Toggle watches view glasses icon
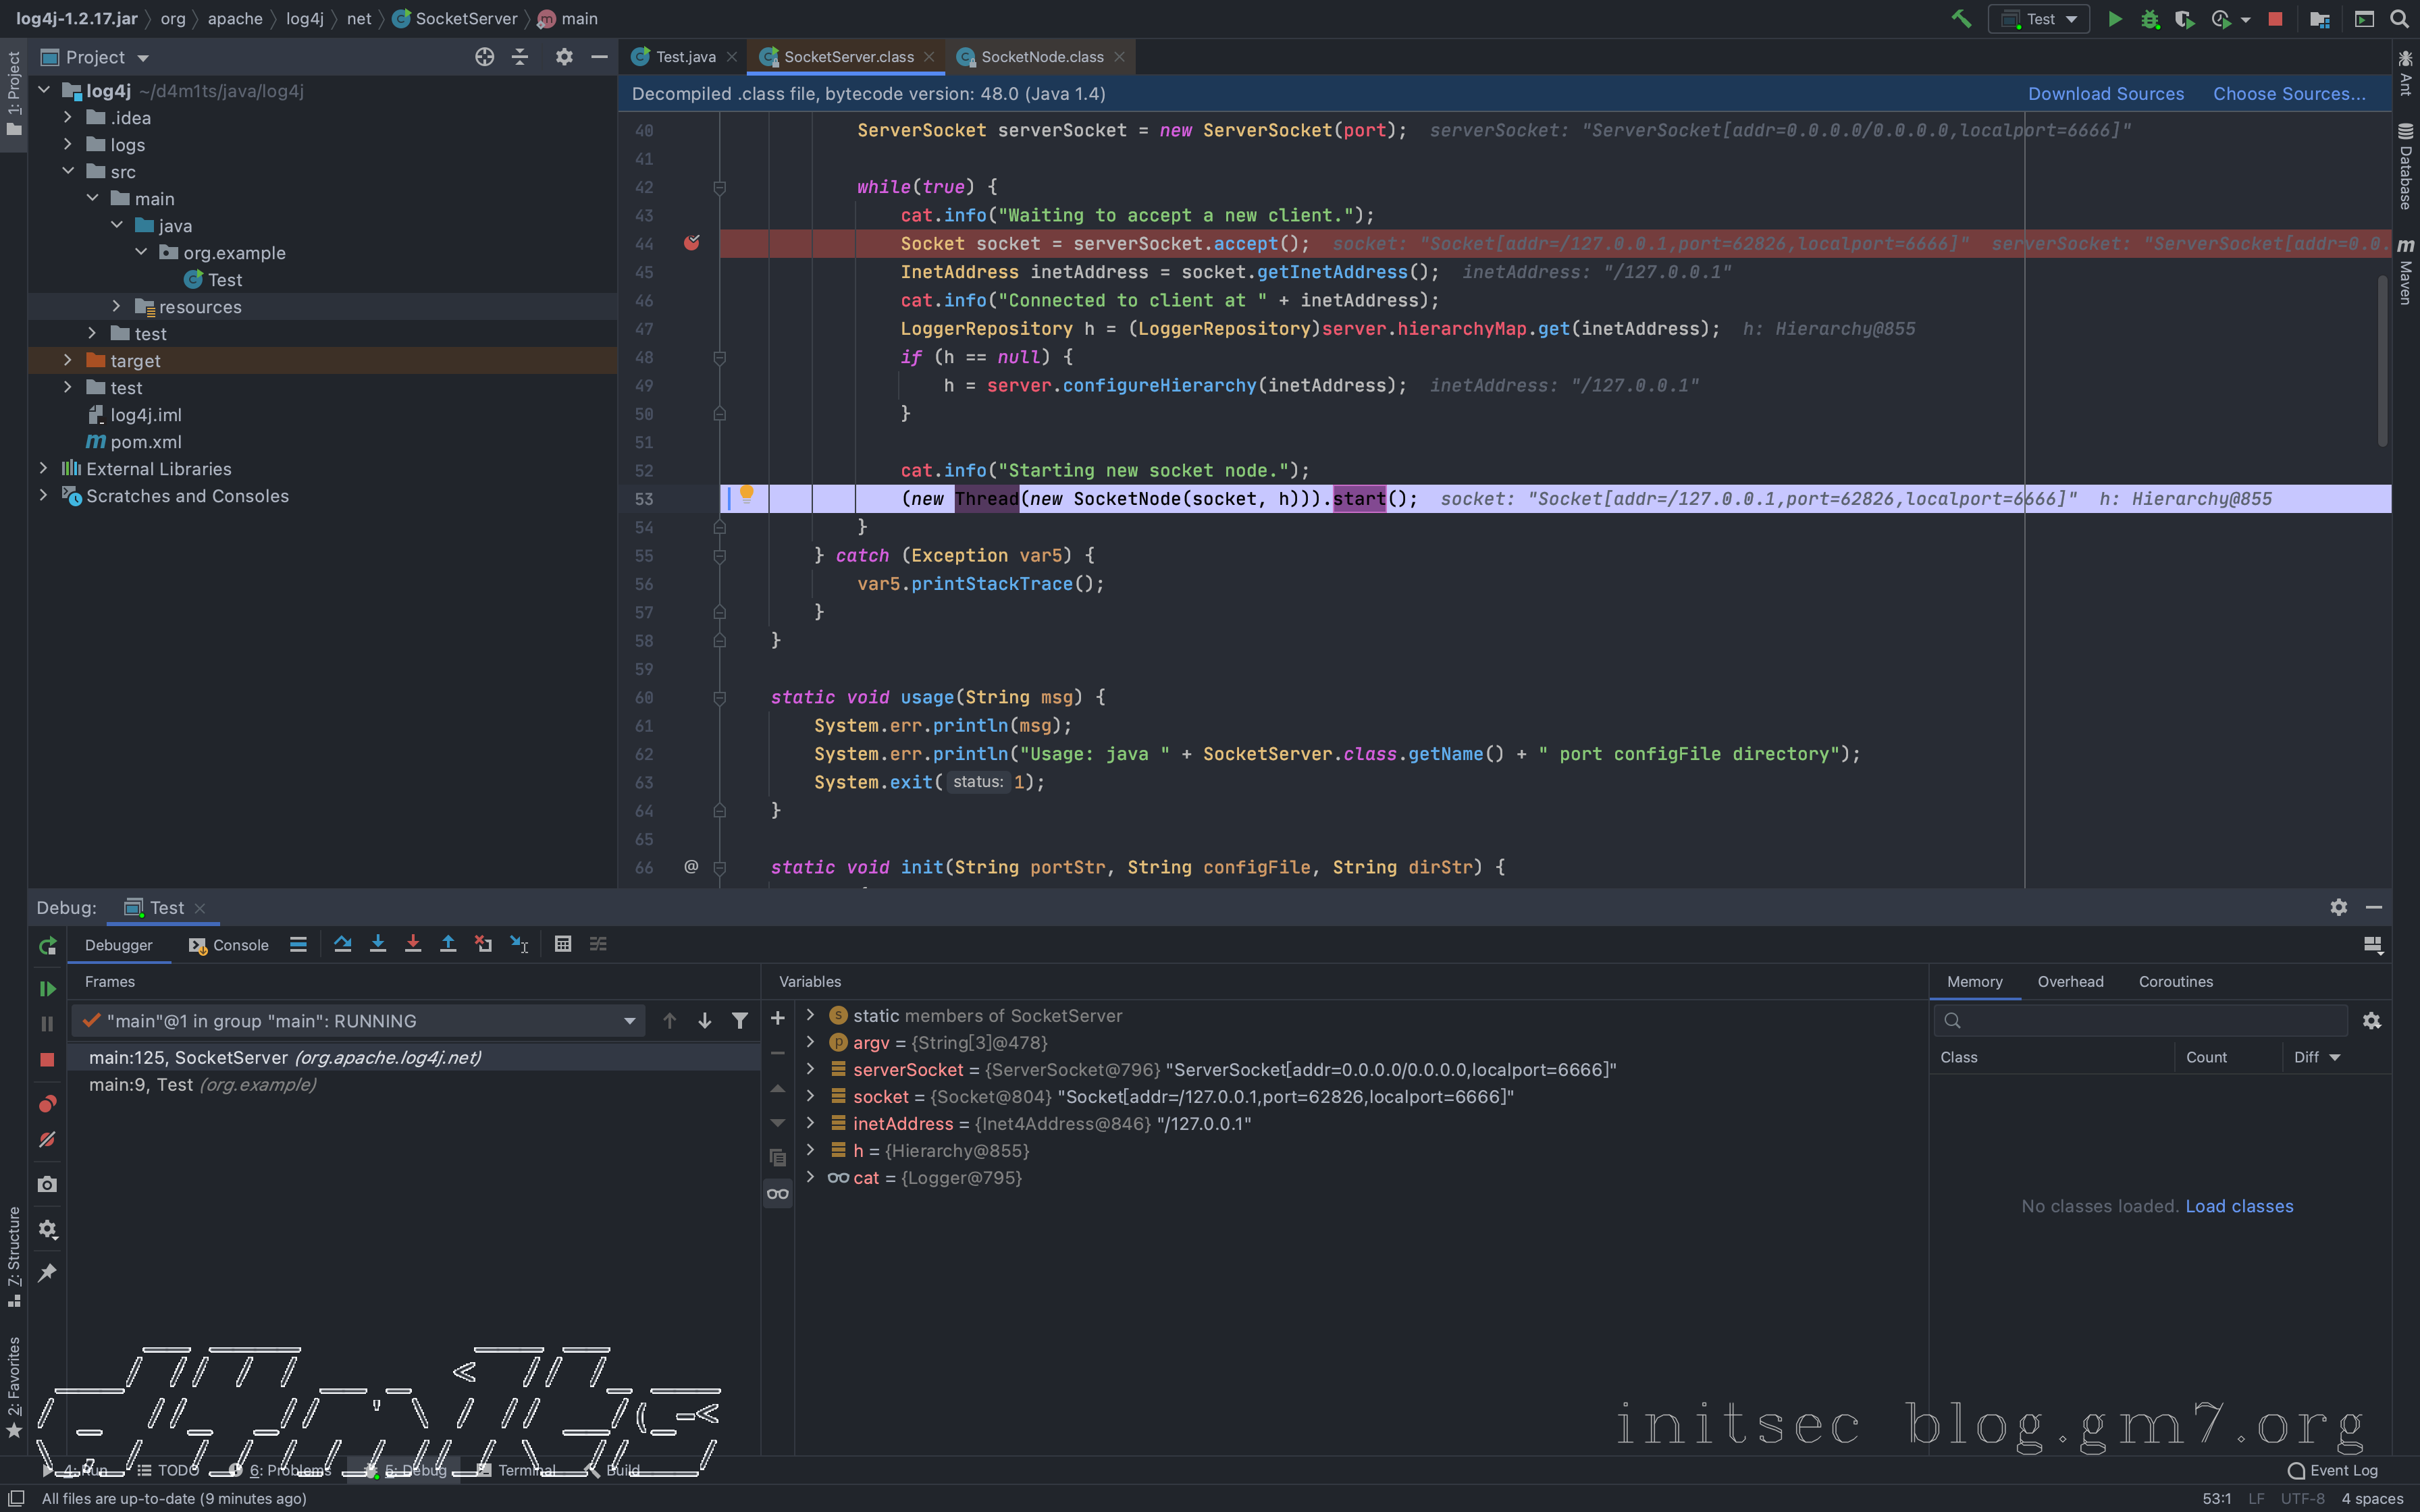The height and width of the screenshot is (1512, 2420). click(777, 1193)
